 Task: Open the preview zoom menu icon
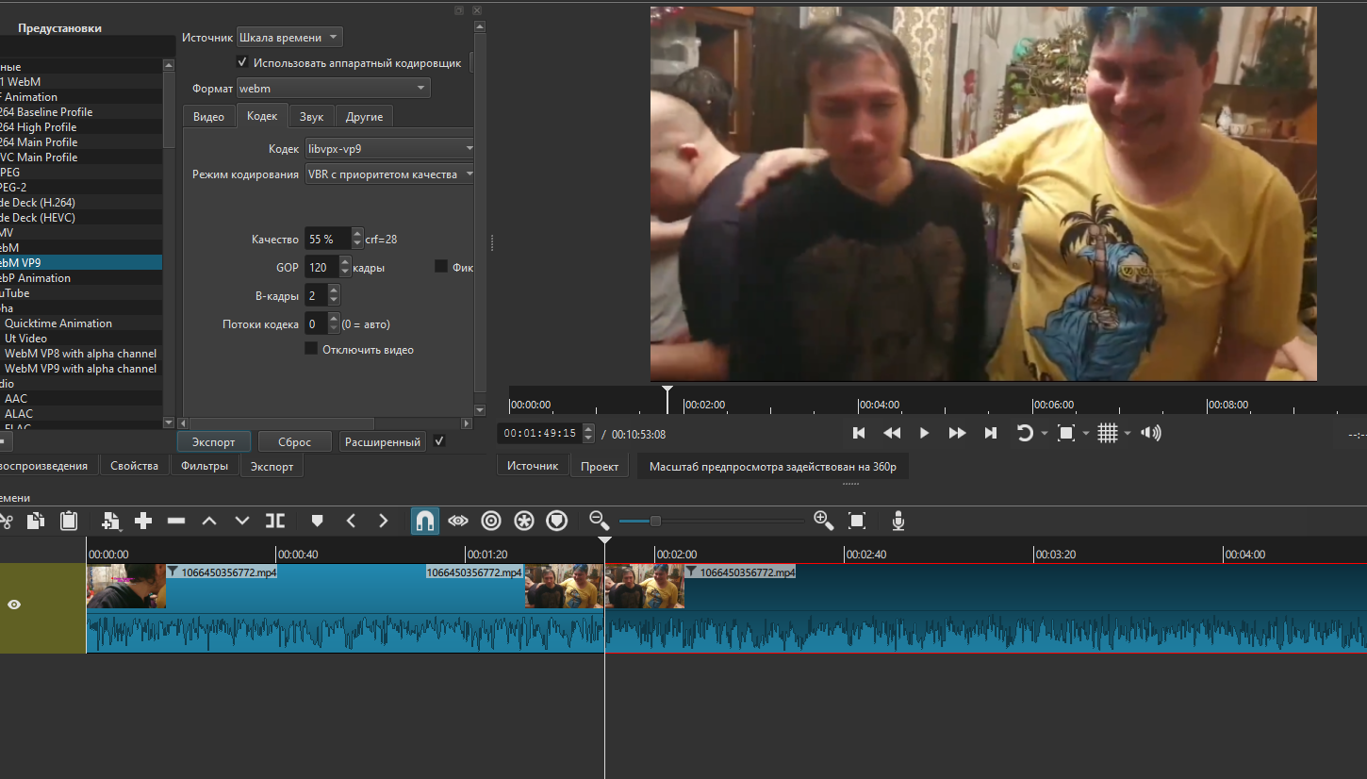tap(1066, 433)
